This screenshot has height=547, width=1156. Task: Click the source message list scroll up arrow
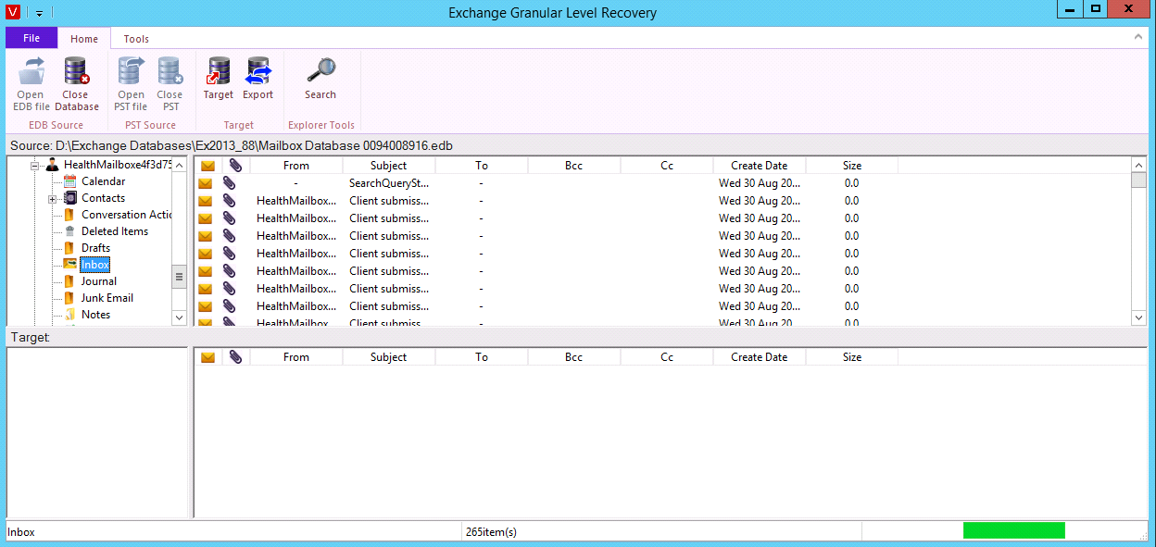(x=1139, y=165)
